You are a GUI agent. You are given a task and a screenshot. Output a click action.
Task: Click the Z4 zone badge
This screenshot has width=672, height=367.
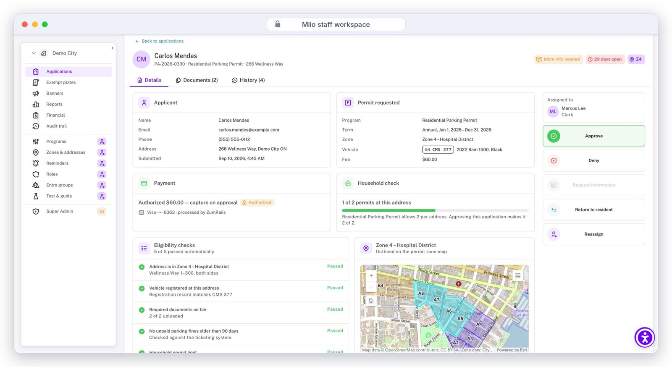click(x=636, y=59)
